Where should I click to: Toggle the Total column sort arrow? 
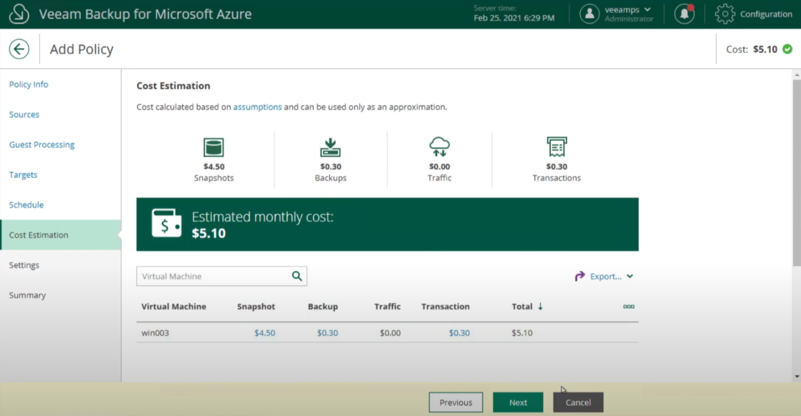[x=540, y=306]
